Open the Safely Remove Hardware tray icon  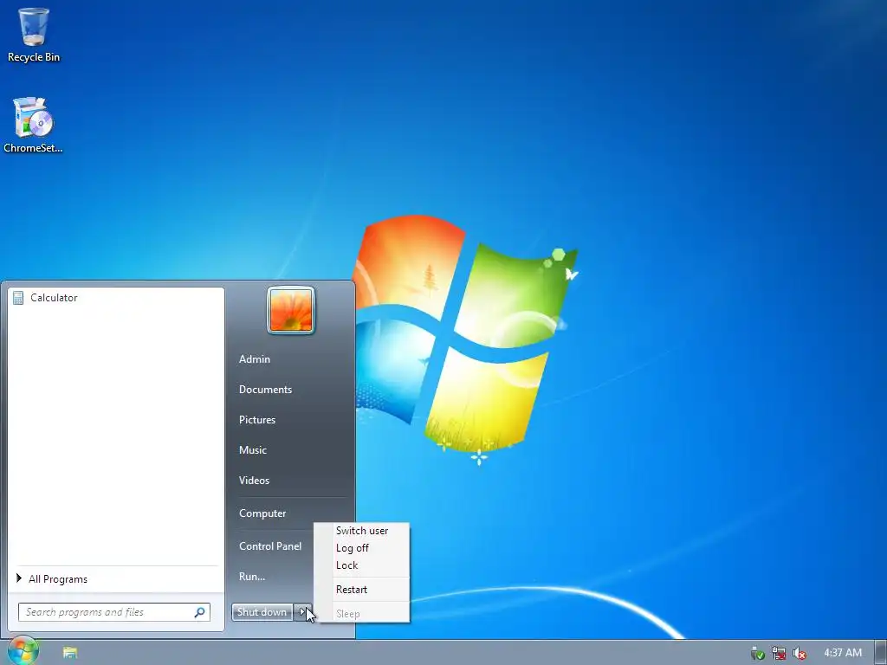tap(757, 653)
